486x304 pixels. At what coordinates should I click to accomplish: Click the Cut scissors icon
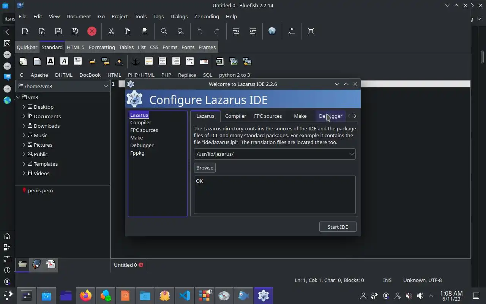point(111,31)
